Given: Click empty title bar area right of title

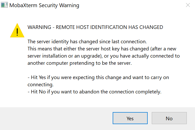Looking at the screenshot, I should (129, 5).
